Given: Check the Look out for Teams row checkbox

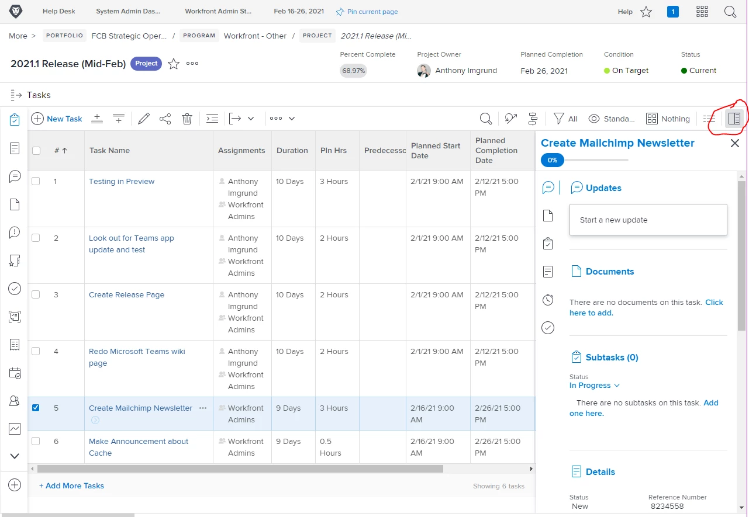Looking at the screenshot, I should (x=36, y=238).
